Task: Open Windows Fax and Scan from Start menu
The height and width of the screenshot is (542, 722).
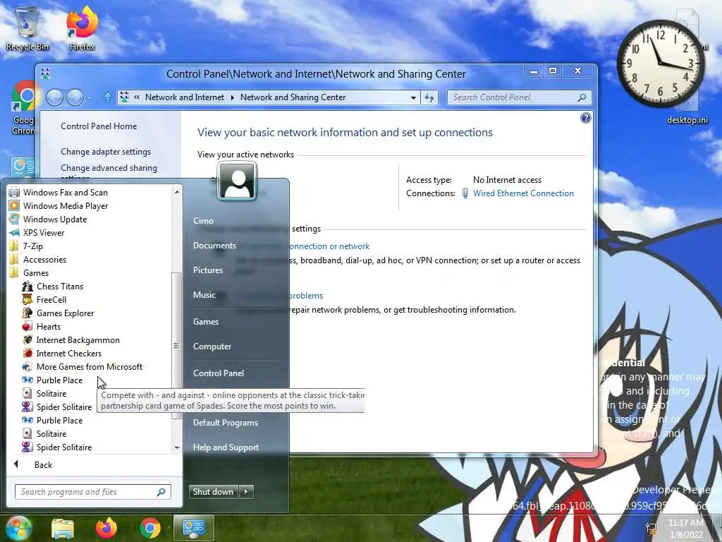Action: (65, 193)
